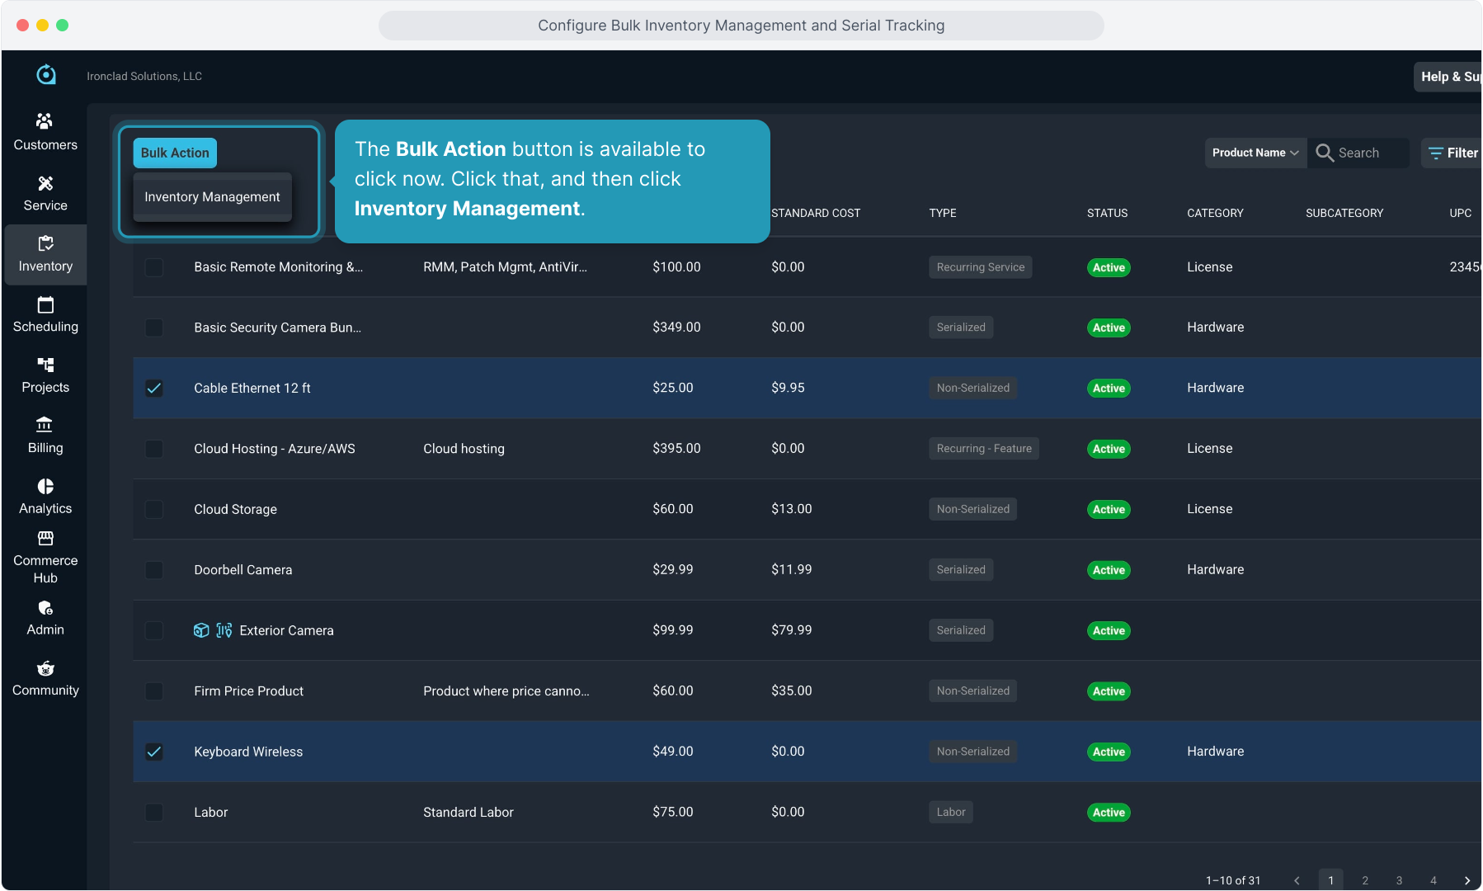Open the Customers sidebar icon

point(45,122)
